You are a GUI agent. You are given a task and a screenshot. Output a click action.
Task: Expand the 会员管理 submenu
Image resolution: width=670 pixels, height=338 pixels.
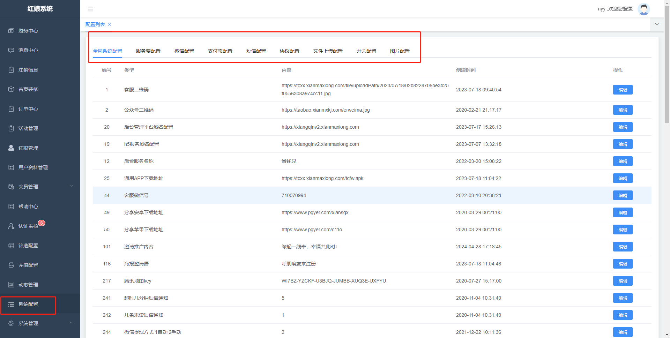click(71, 186)
